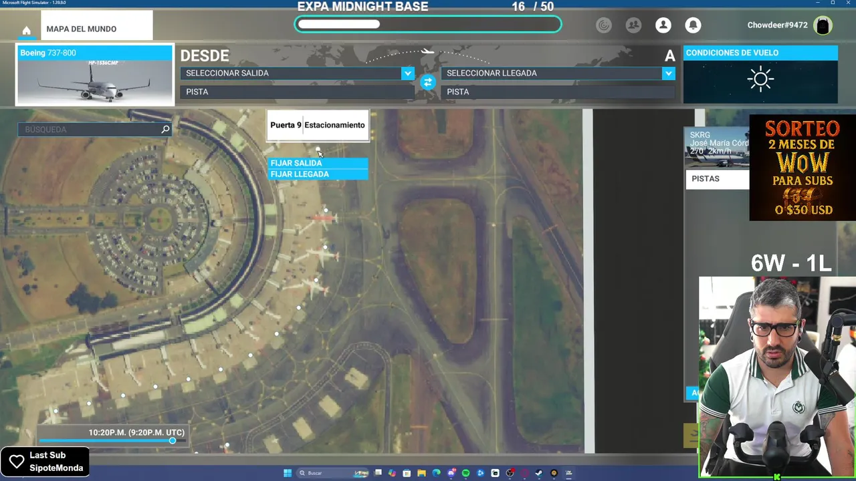Click the search magnifier icon in Búsqueda
Viewport: 856px width, 481px height.
(x=165, y=129)
